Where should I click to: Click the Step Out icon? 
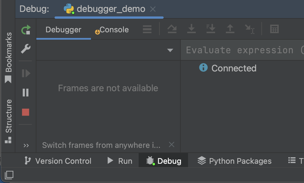[230, 29]
